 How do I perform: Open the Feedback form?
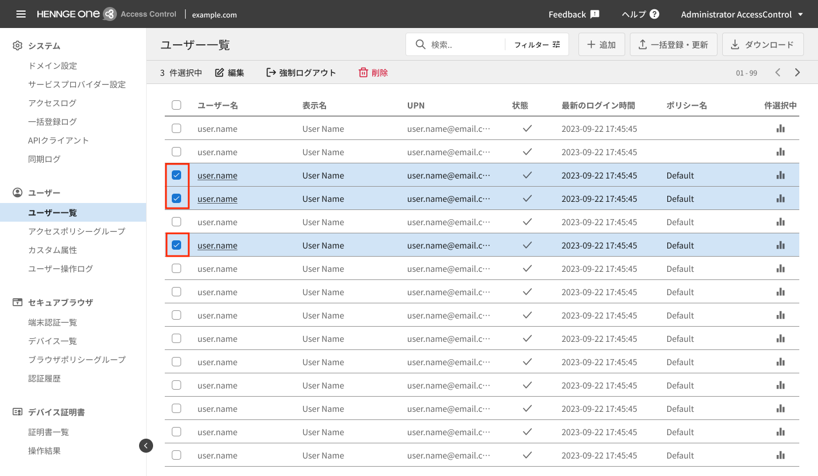pyautogui.click(x=574, y=14)
